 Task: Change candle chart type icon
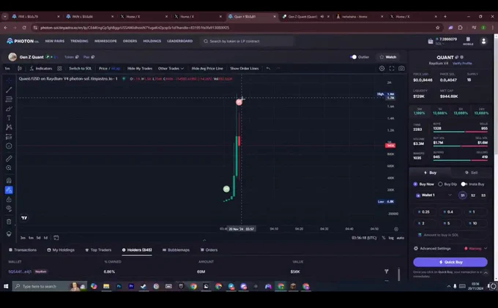pos(20,68)
